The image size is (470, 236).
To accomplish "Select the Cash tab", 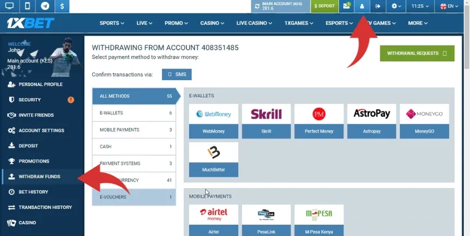I will (134, 147).
